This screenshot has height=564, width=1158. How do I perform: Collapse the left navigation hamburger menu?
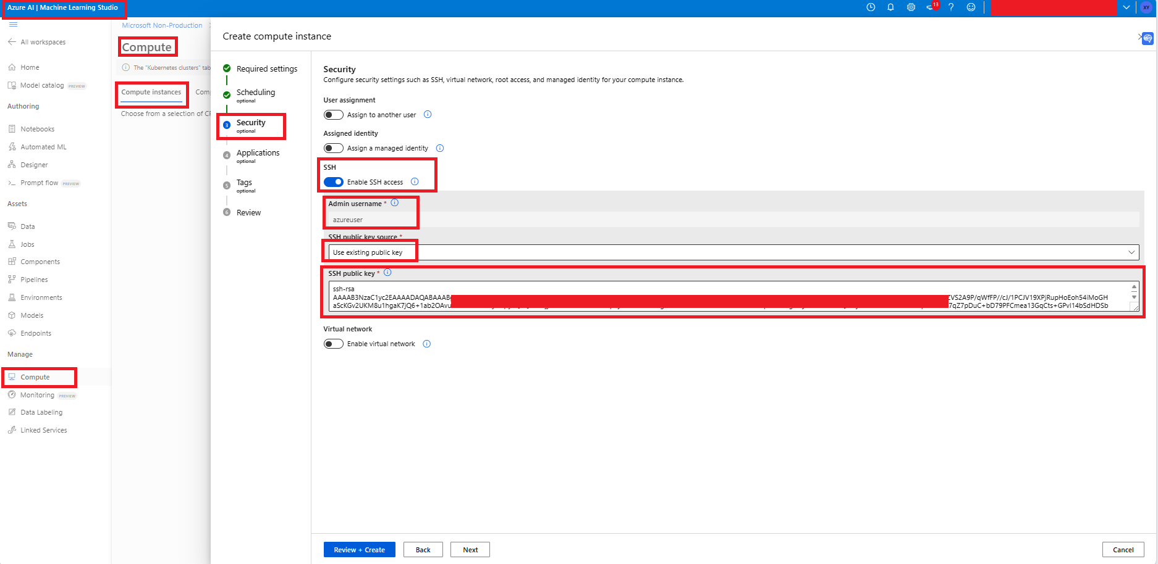(x=12, y=25)
